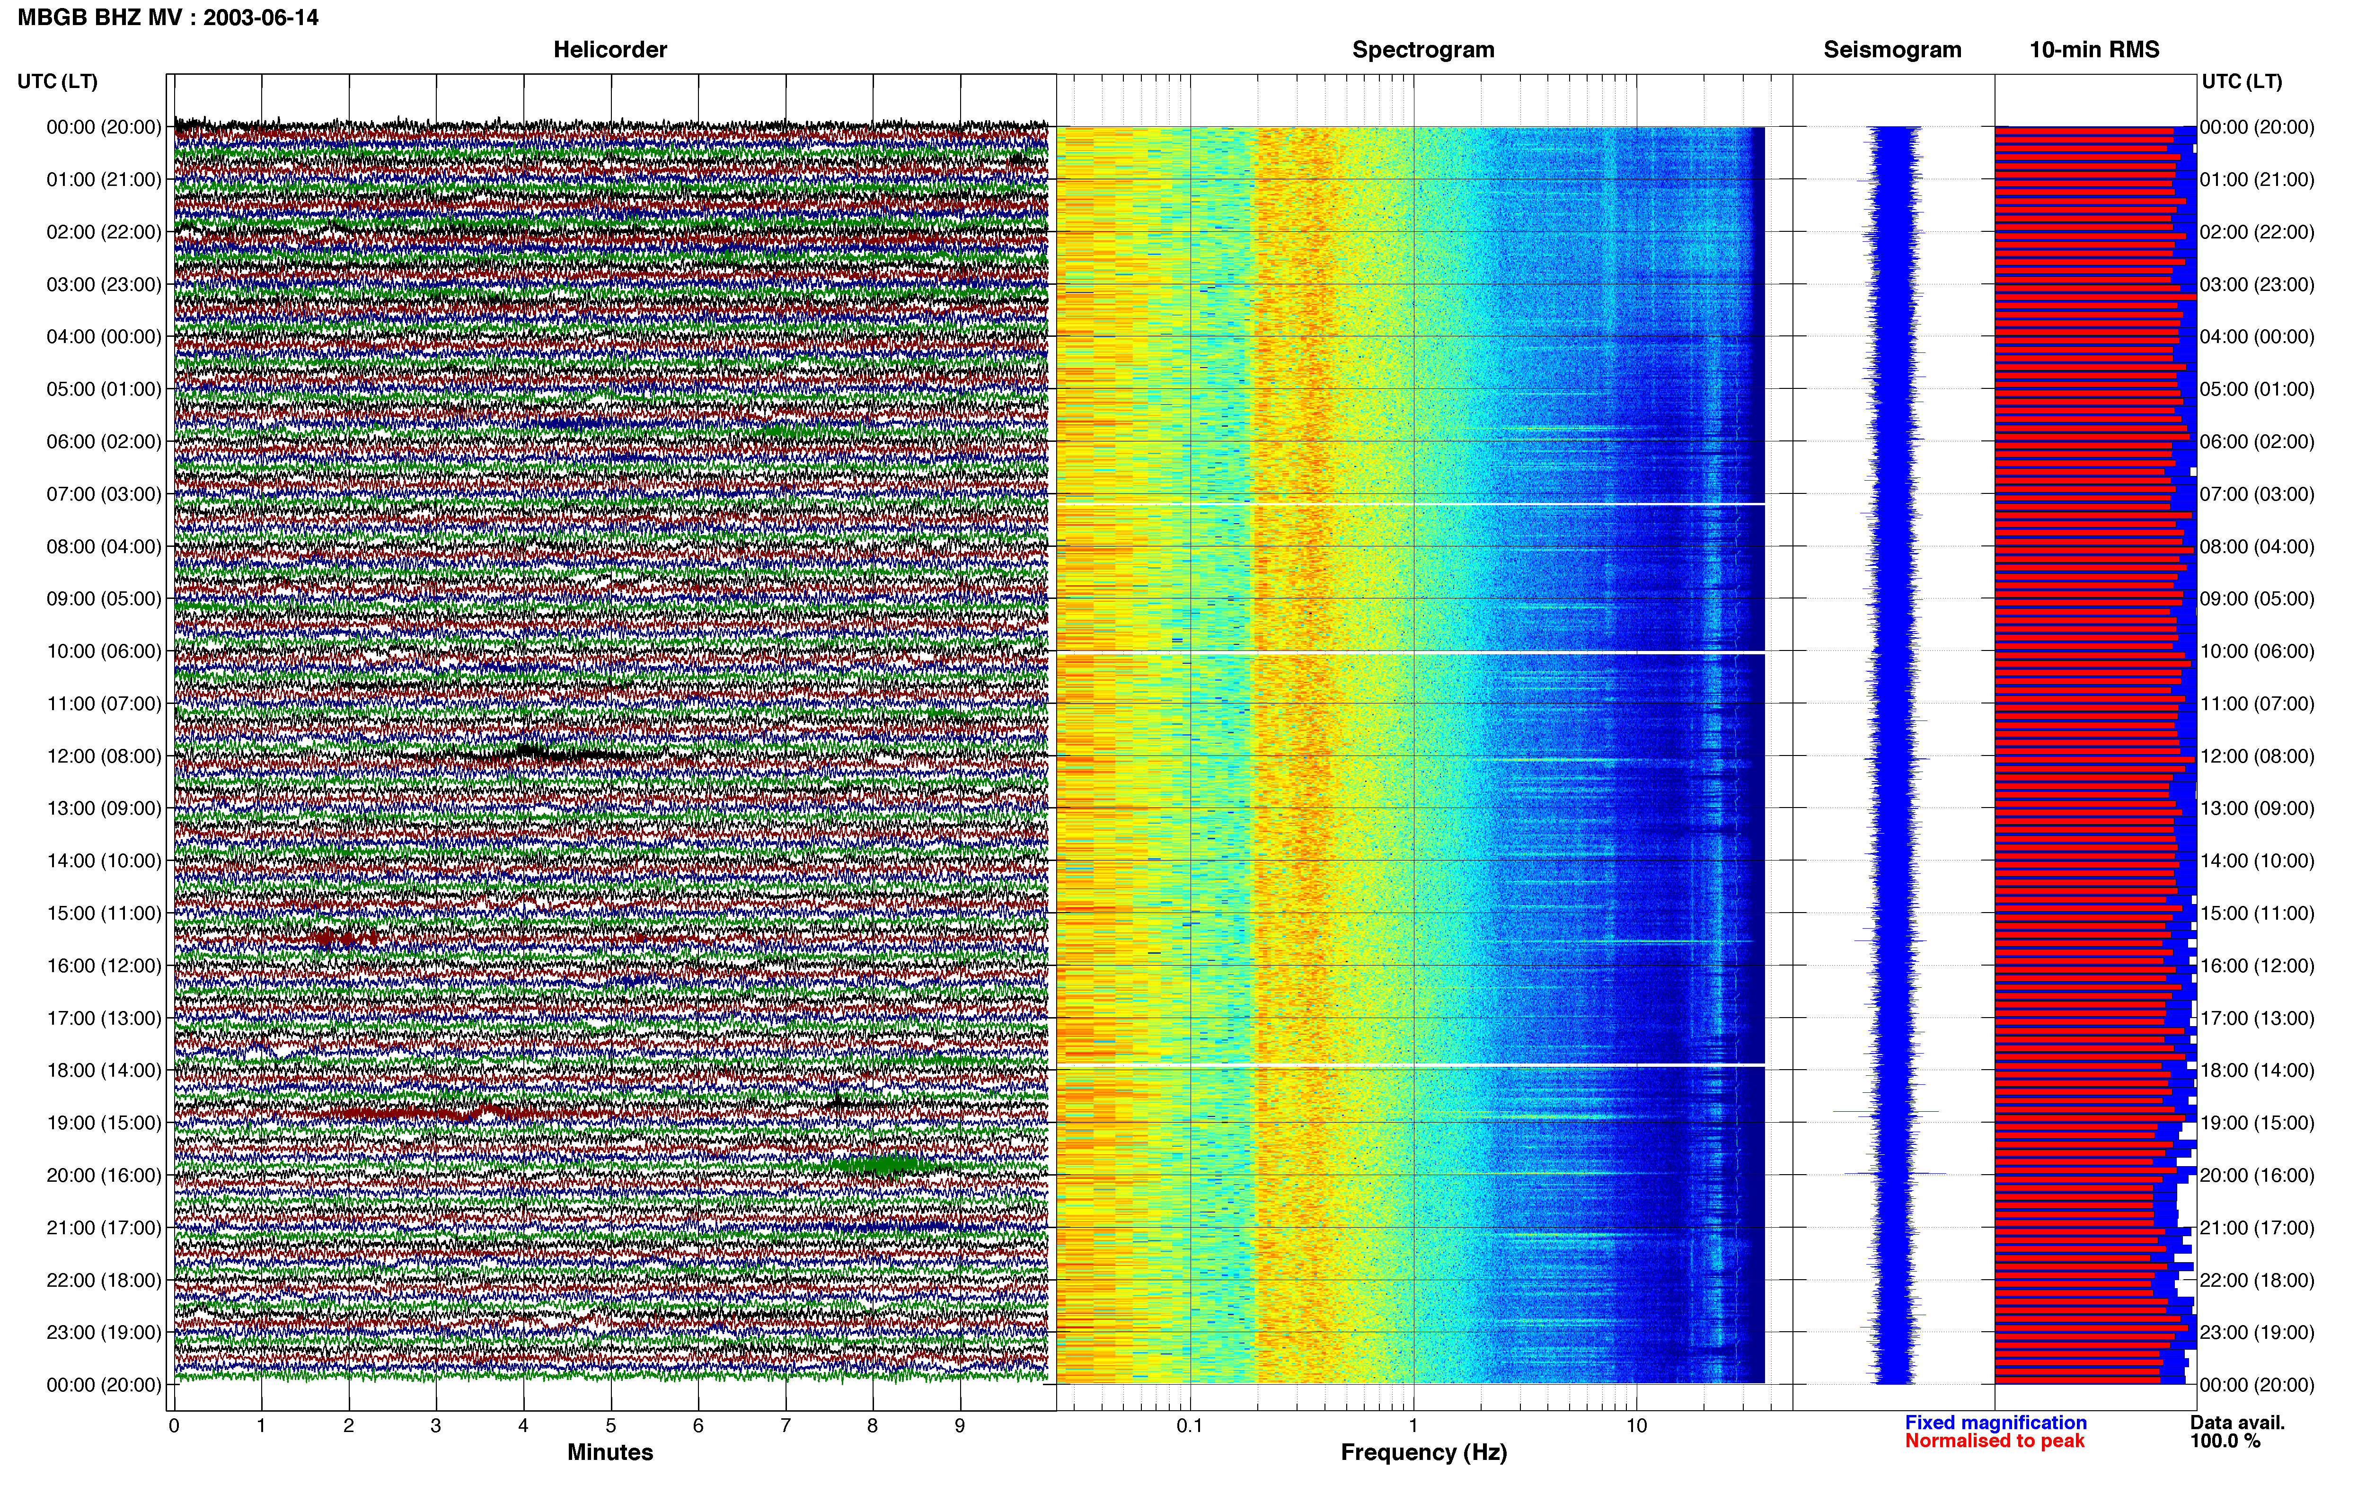This screenshot has height=1485, width=2375.
Task: Click helicorder minute tick label '3'
Action: click(x=436, y=1426)
